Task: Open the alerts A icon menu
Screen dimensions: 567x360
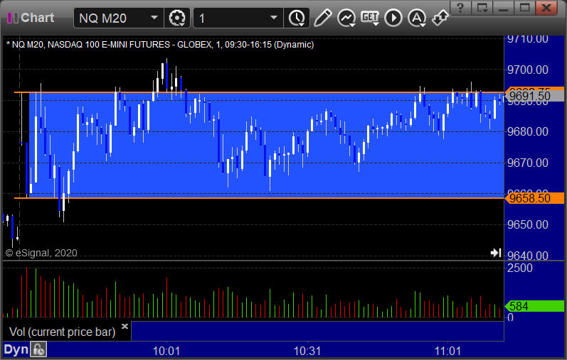Action: (417, 18)
